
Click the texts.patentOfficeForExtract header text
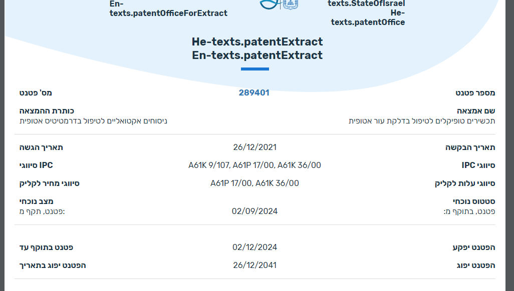coord(168,13)
